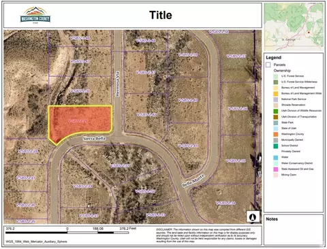
Task: Click the Bella Monte road label
Action: (193, 181)
